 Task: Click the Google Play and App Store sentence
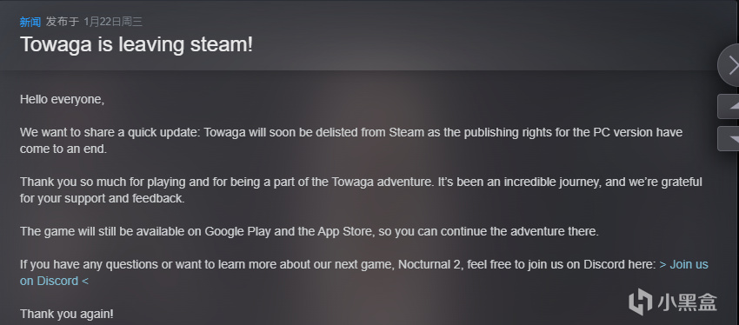310,232
